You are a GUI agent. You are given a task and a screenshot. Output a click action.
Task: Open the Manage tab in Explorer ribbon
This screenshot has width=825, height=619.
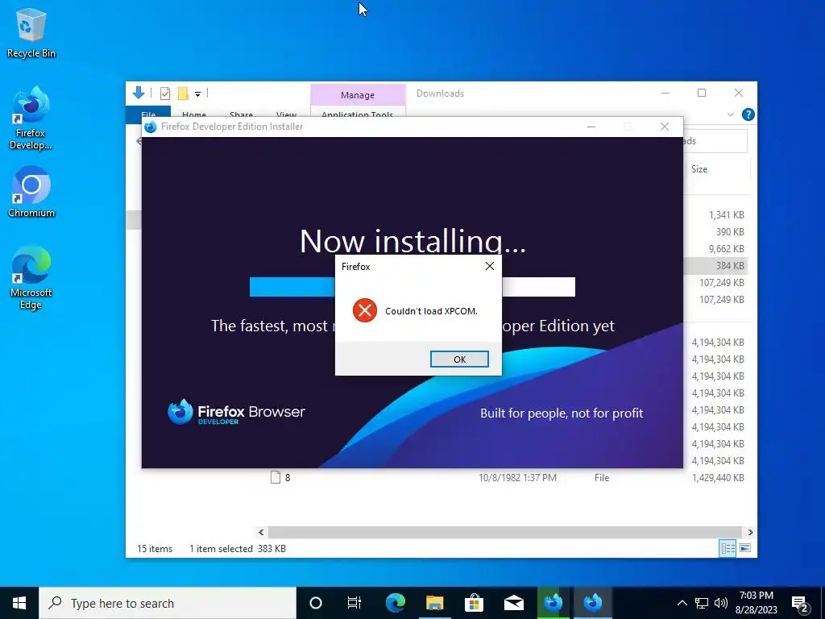(358, 95)
